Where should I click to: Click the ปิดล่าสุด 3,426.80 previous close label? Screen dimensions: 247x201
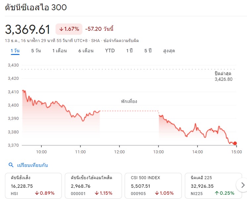[x=223, y=76]
